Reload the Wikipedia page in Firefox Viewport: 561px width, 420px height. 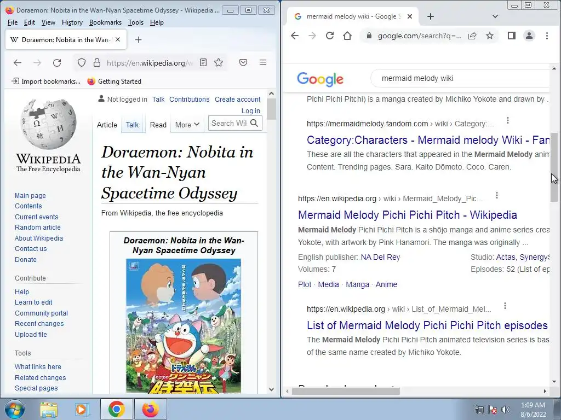tap(57, 63)
